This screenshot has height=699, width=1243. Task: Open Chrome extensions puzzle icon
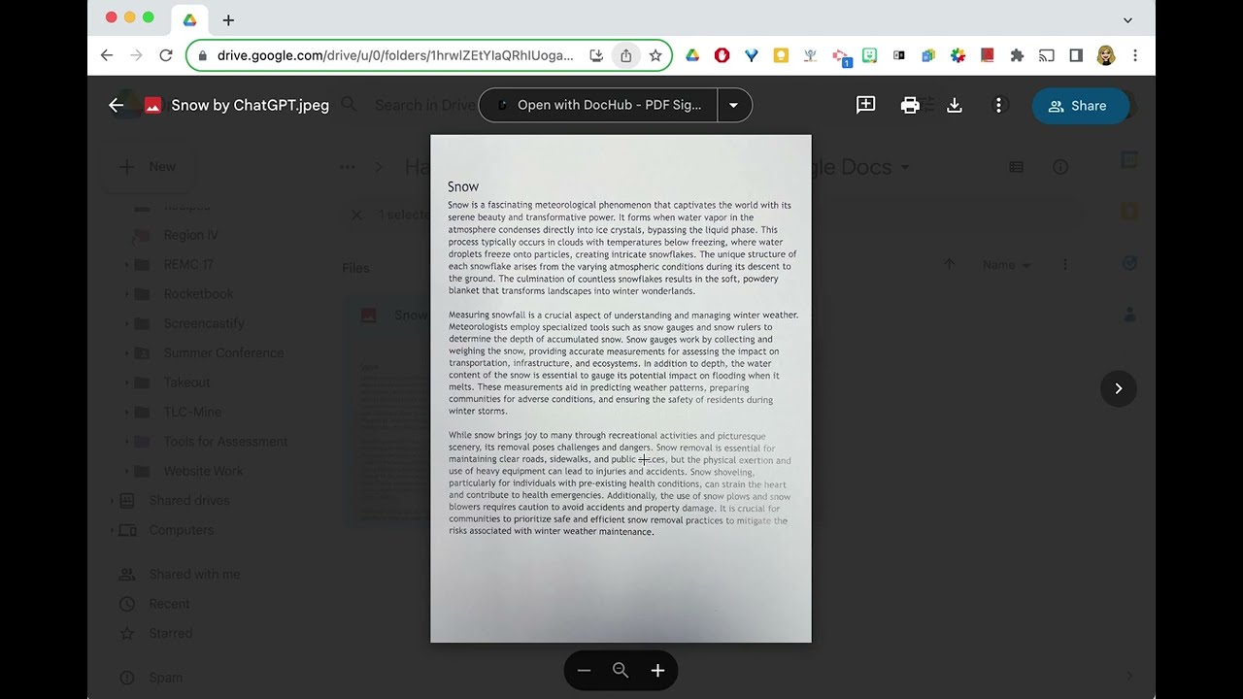[1017, 55]
